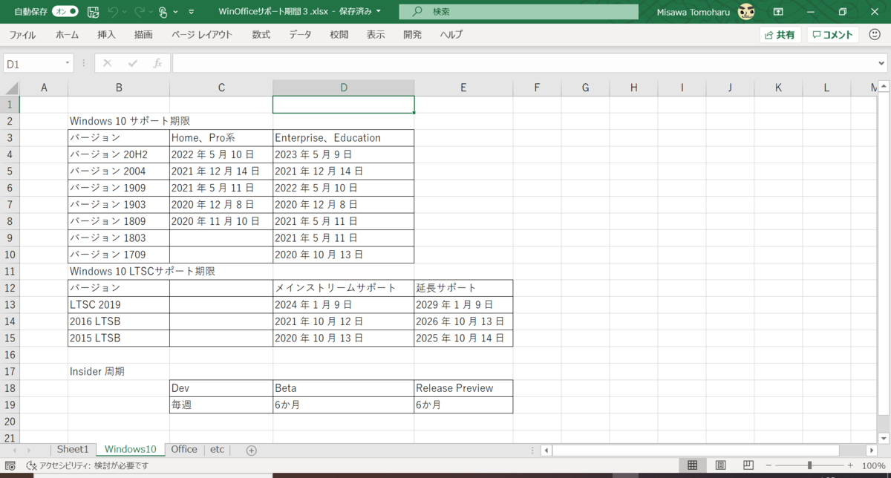Viewport: 891px width, 478px height.
Task: Click cell '2022 年 5 月 10 日' in row 4
Action: click(x=221, y=154)
